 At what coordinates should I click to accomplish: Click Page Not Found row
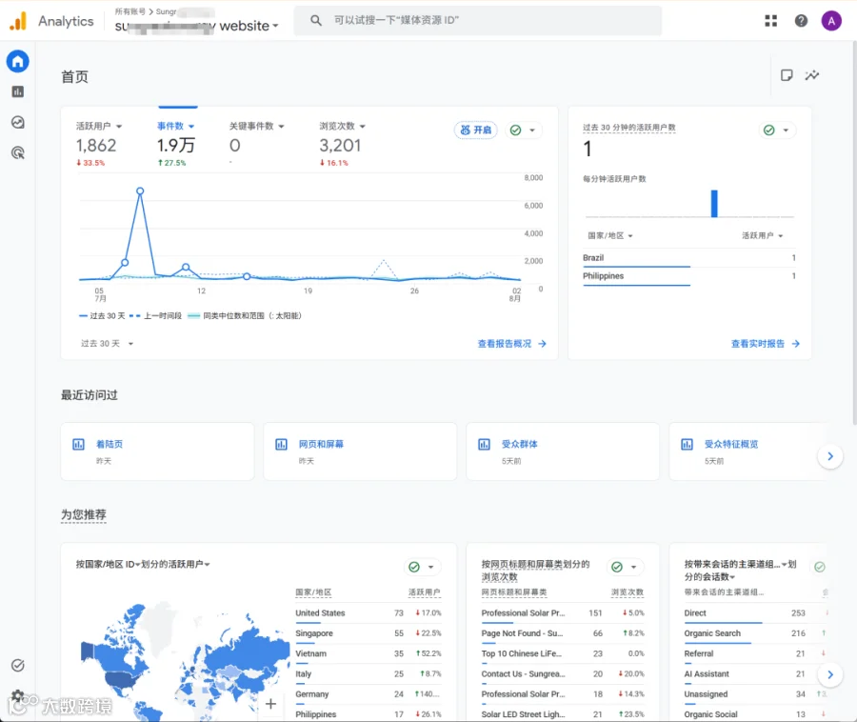(563, 633)
